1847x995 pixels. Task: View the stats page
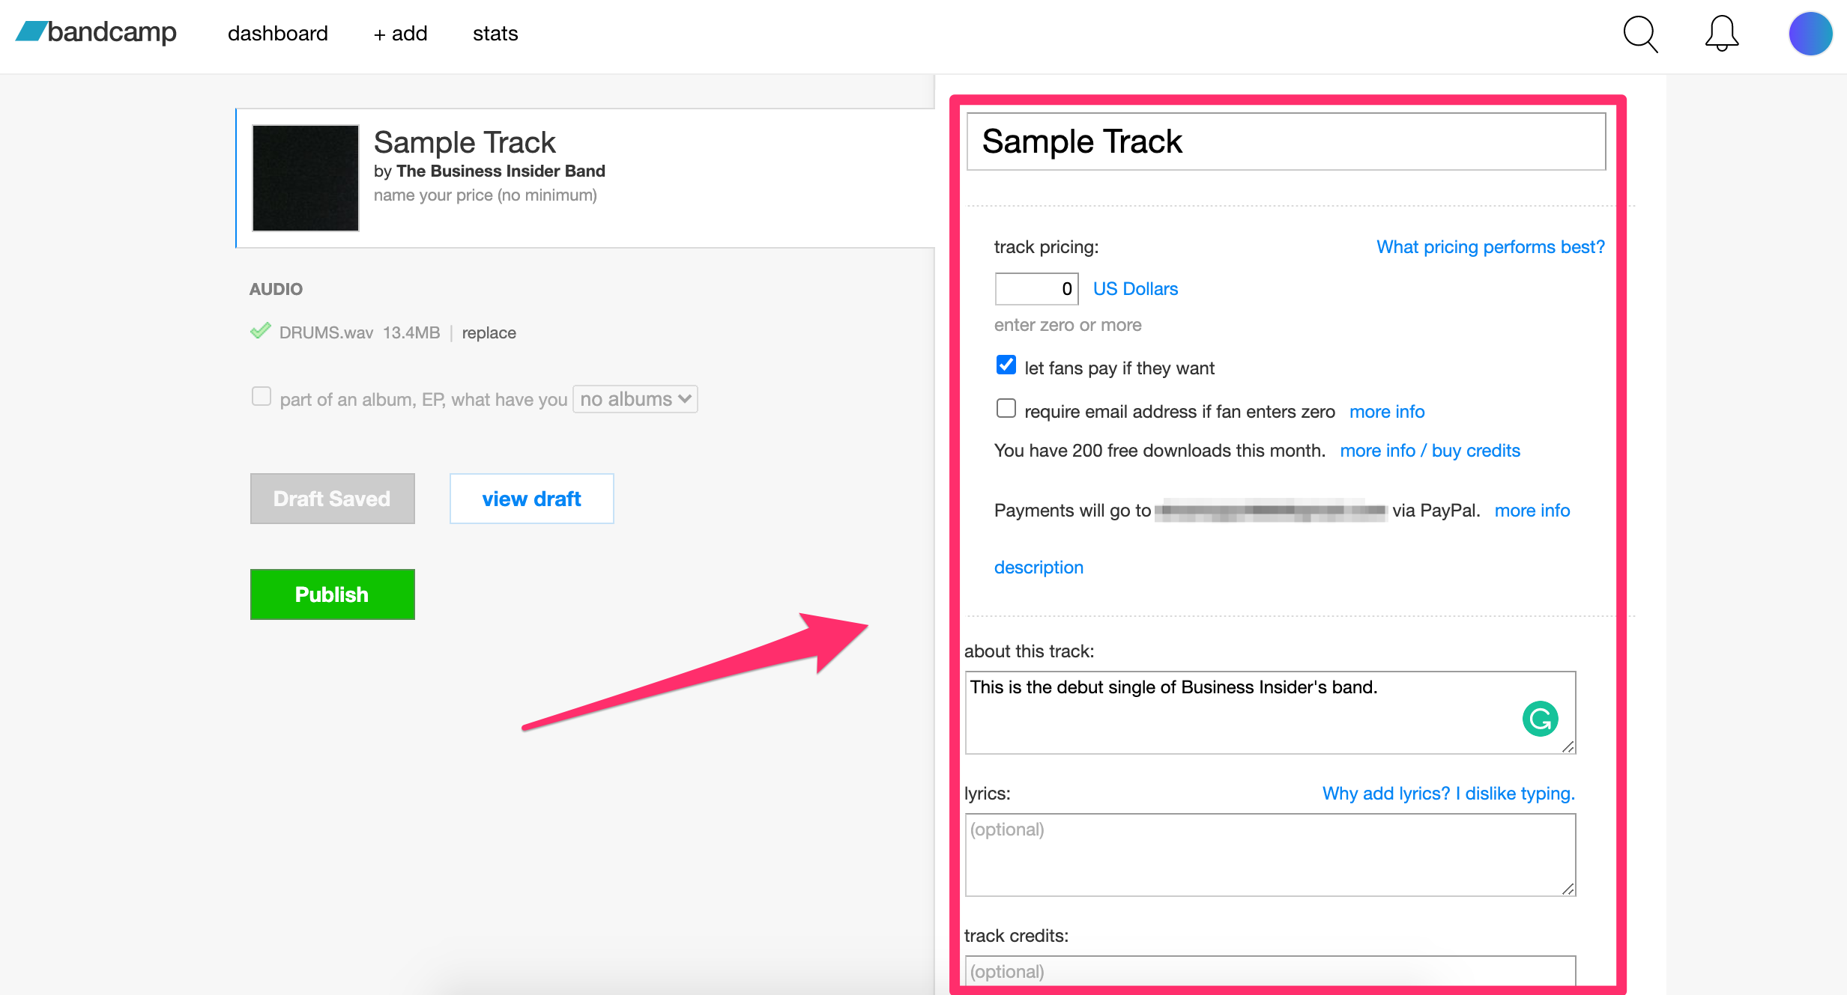point(495,33)
